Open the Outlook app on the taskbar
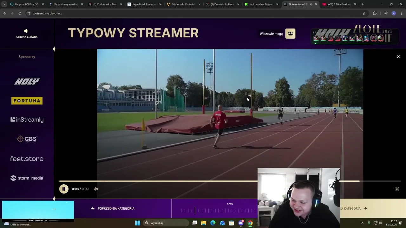 click(222, 223)
